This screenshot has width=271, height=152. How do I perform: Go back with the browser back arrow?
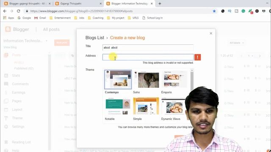click(5, 11)
